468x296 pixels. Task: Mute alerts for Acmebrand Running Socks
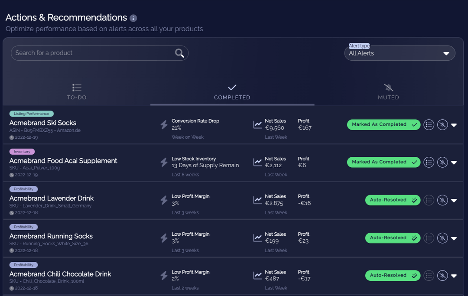[x=442, y=238]
